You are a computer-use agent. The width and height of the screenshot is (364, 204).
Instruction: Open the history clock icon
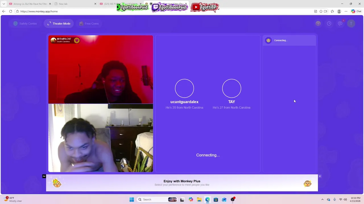pos(329,24)
